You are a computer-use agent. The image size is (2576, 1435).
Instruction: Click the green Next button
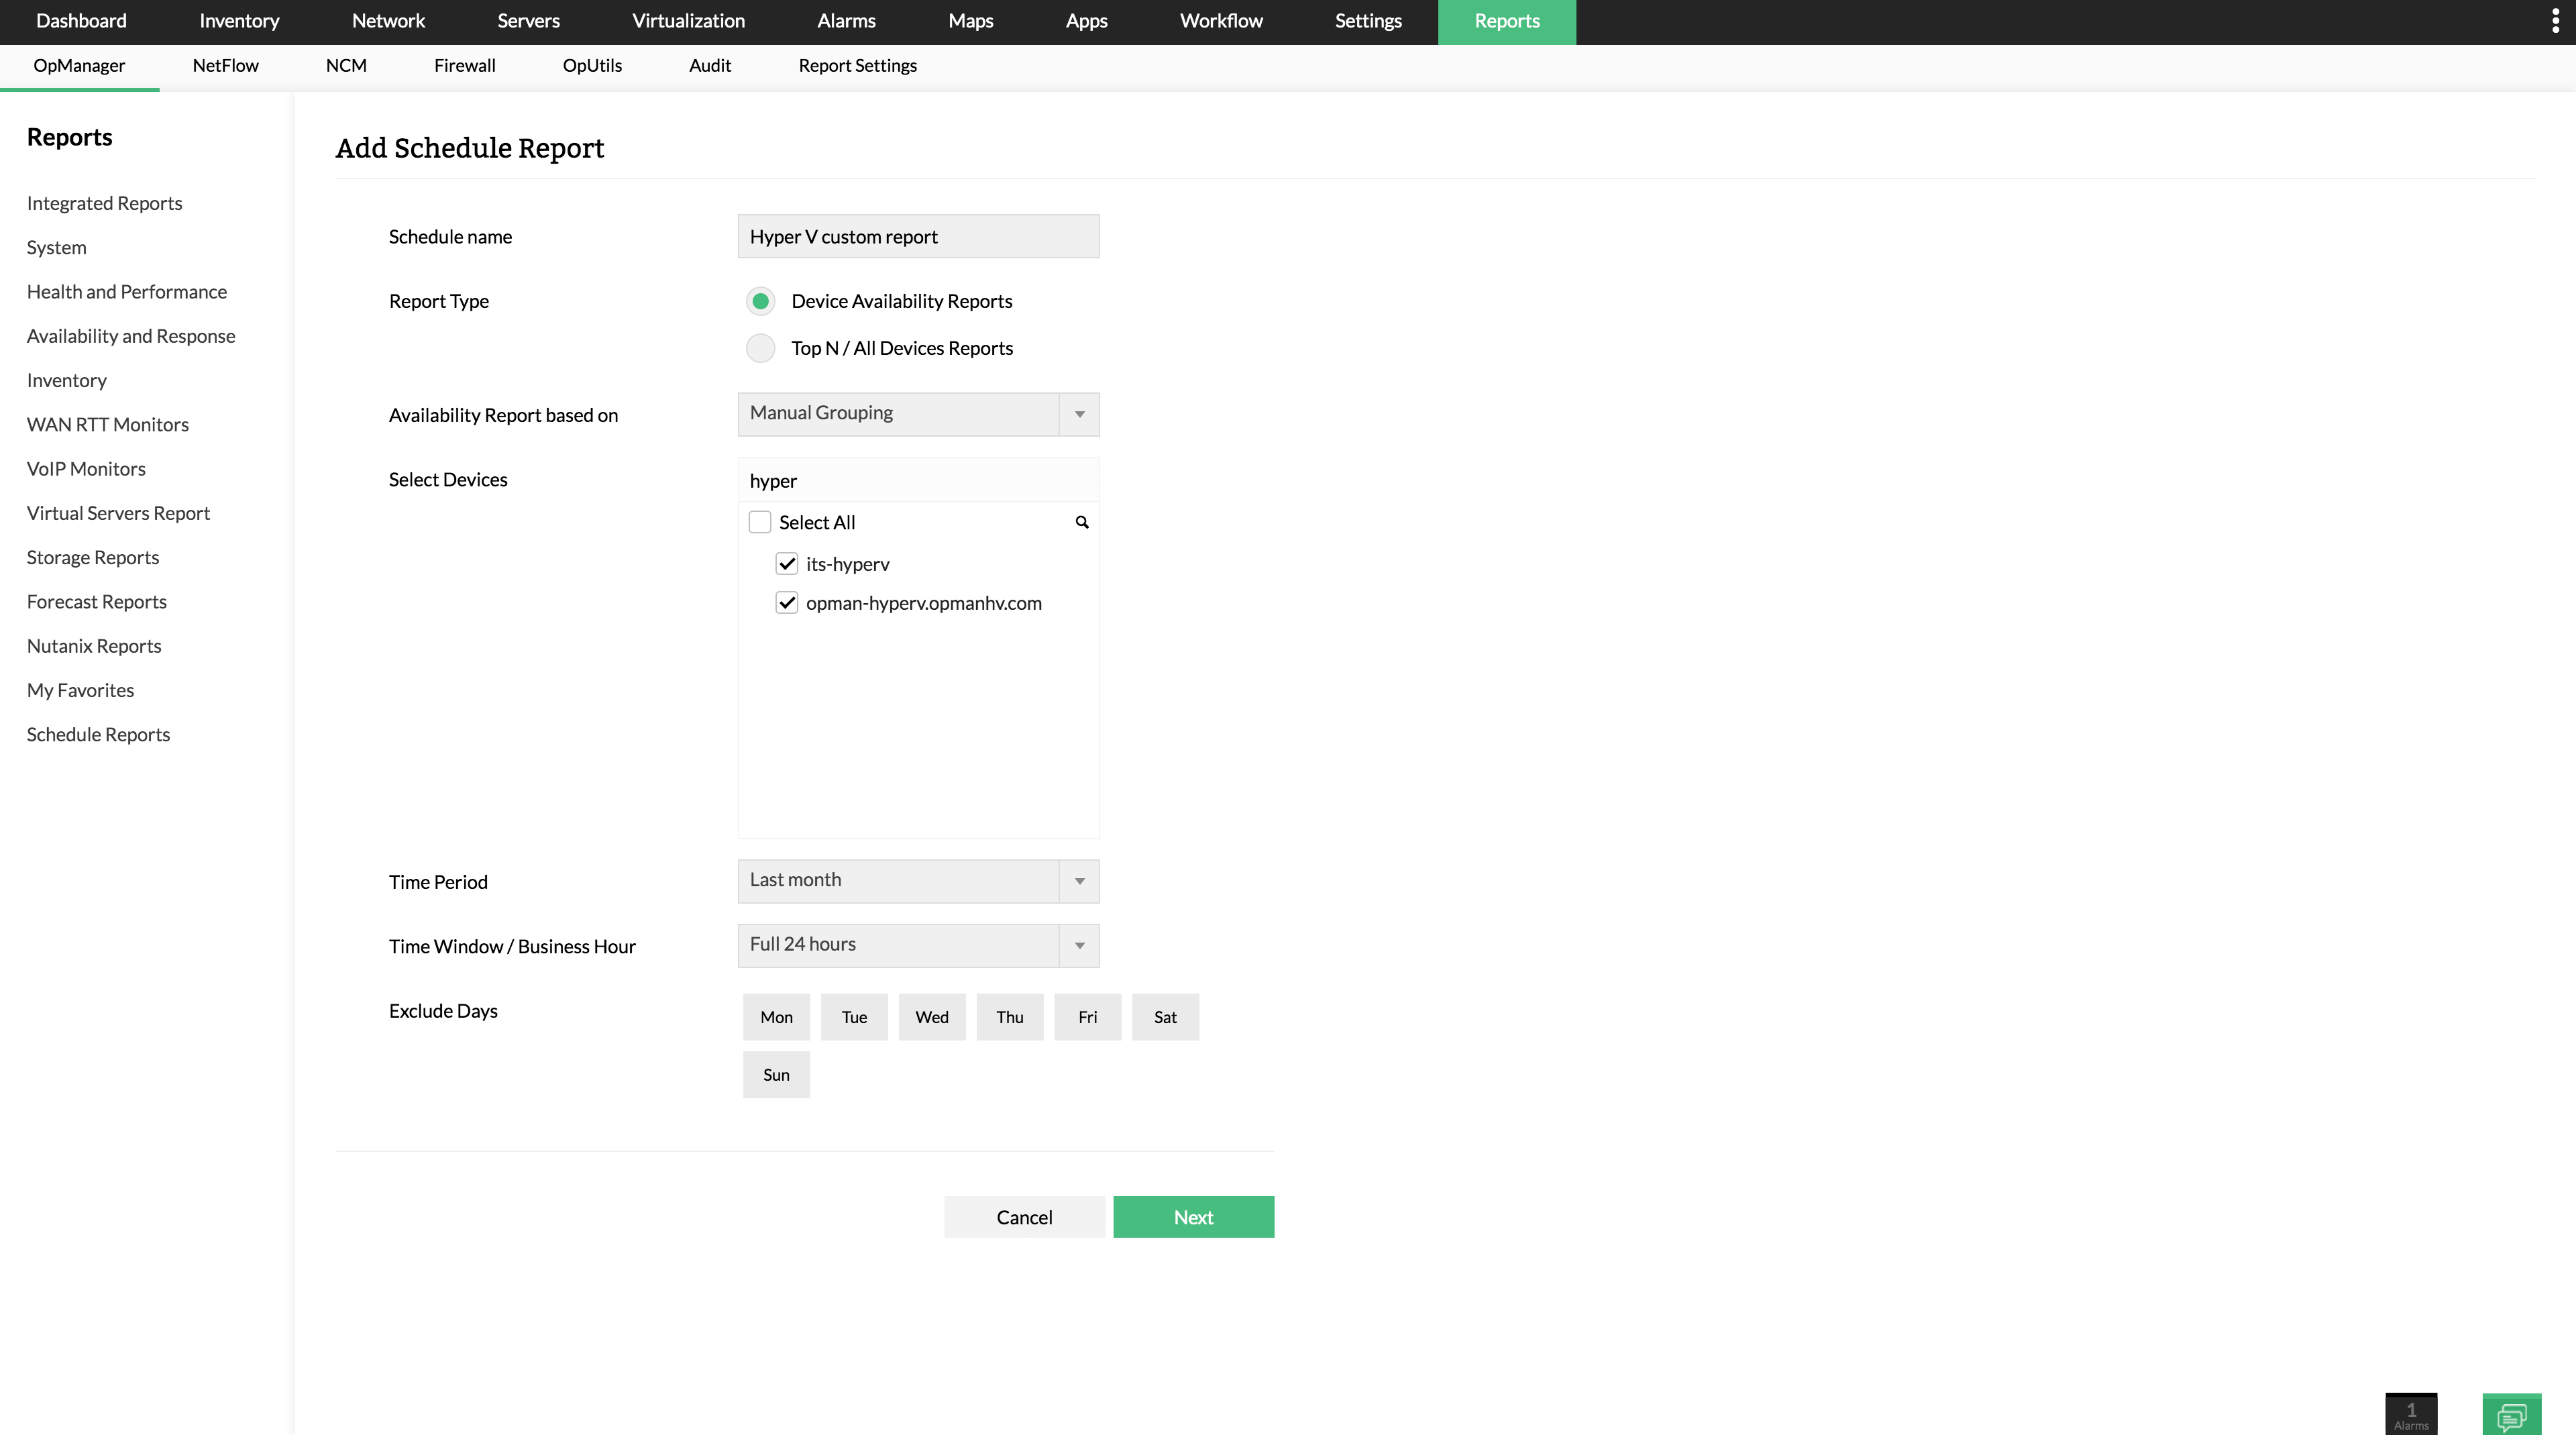[x=1193, y=1217]
